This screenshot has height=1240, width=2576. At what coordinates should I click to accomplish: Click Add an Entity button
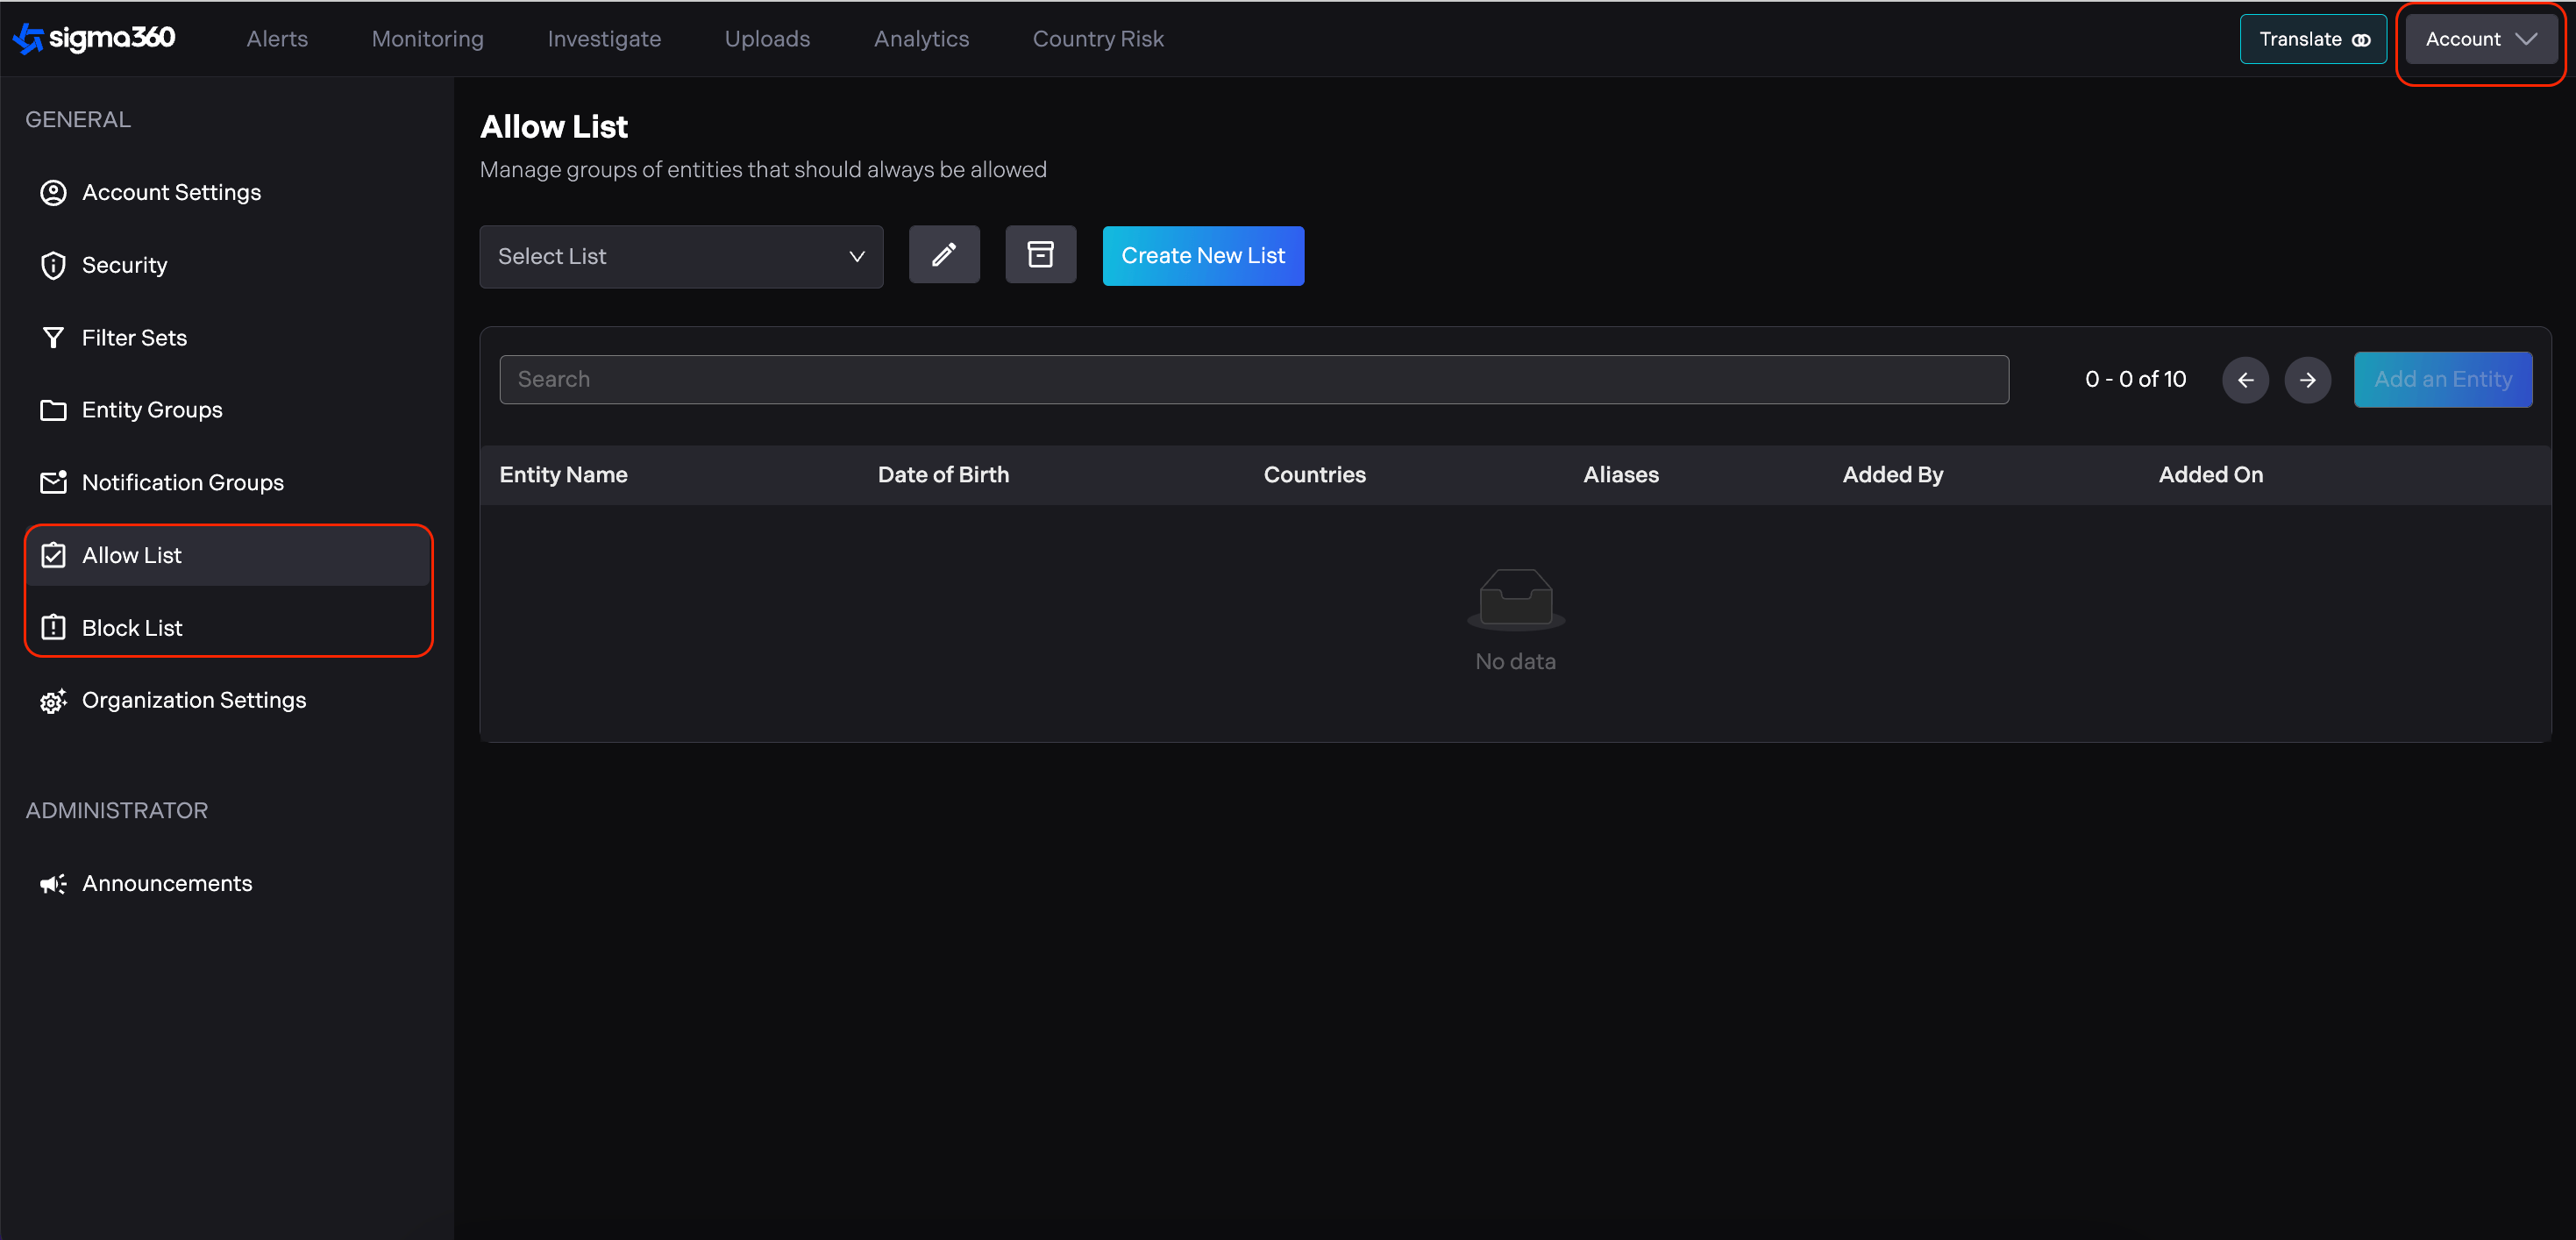pyautogui.click(x=2441, y=380)
